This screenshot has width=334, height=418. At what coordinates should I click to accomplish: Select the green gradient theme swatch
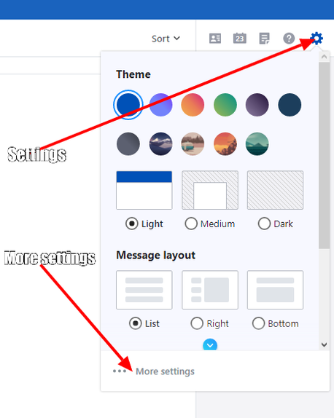(x=225, y=105)
